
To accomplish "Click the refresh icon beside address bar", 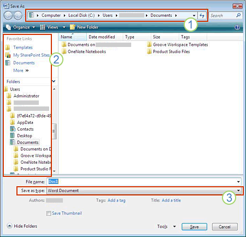I will point(202,15).
